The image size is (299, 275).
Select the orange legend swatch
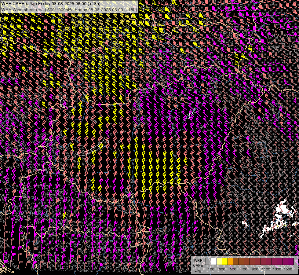point(230,262)
